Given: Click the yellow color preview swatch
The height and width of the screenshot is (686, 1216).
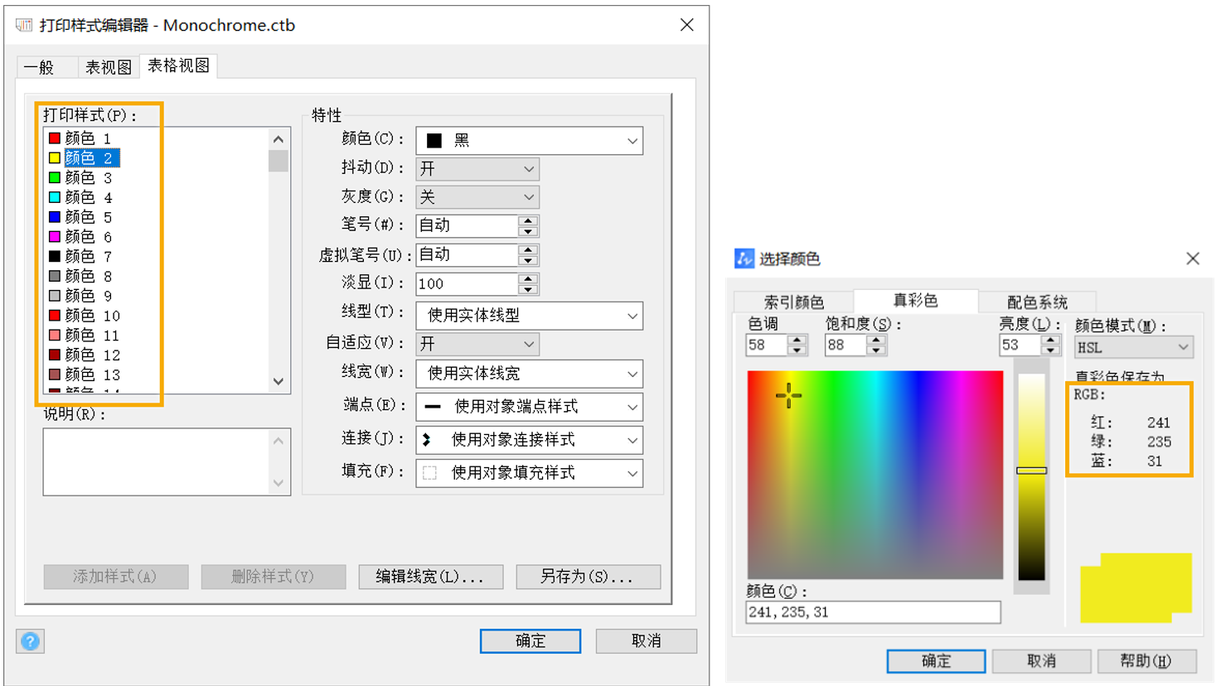Looking at the screenshot, I should (1136, 588).
